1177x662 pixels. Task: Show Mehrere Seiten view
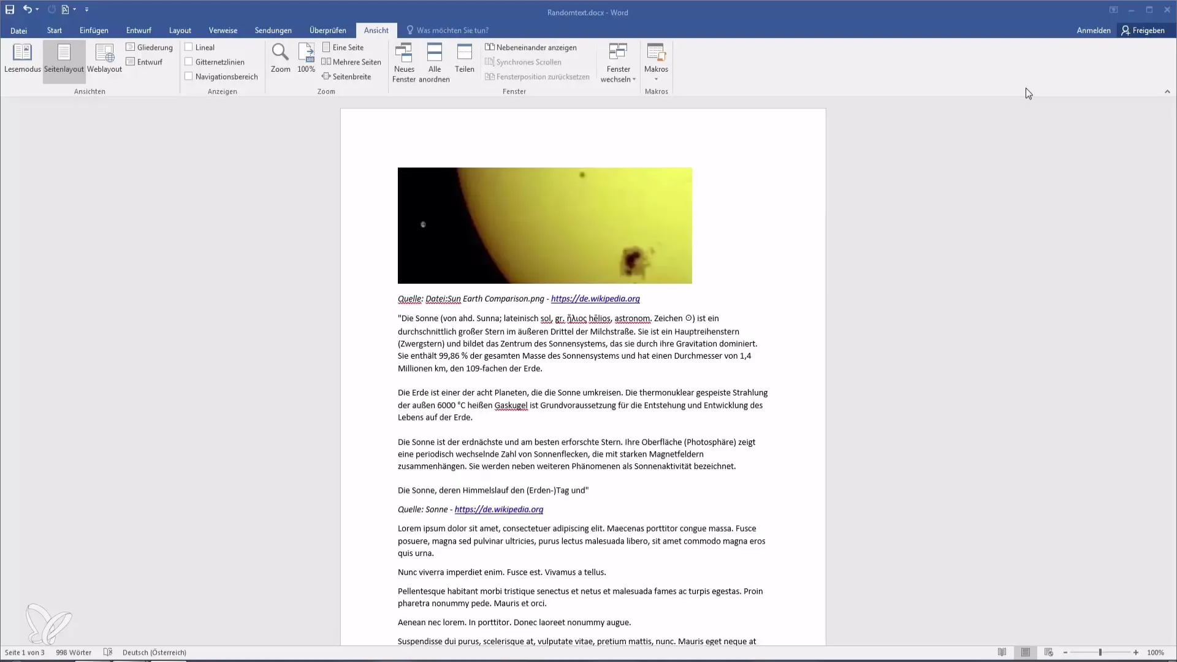click(351, 62)
